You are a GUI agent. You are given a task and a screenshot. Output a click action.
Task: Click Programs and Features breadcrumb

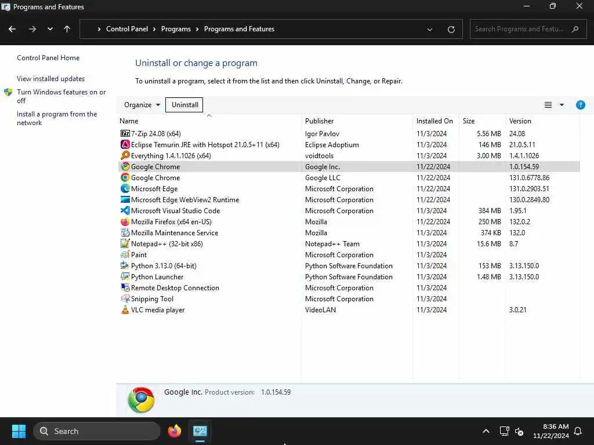tap(239, 29)
